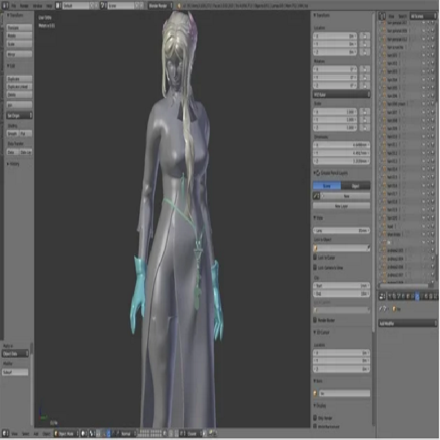This screenshot has height=440, width=440.
Task: Open the File menu
Action: point(13,4)
